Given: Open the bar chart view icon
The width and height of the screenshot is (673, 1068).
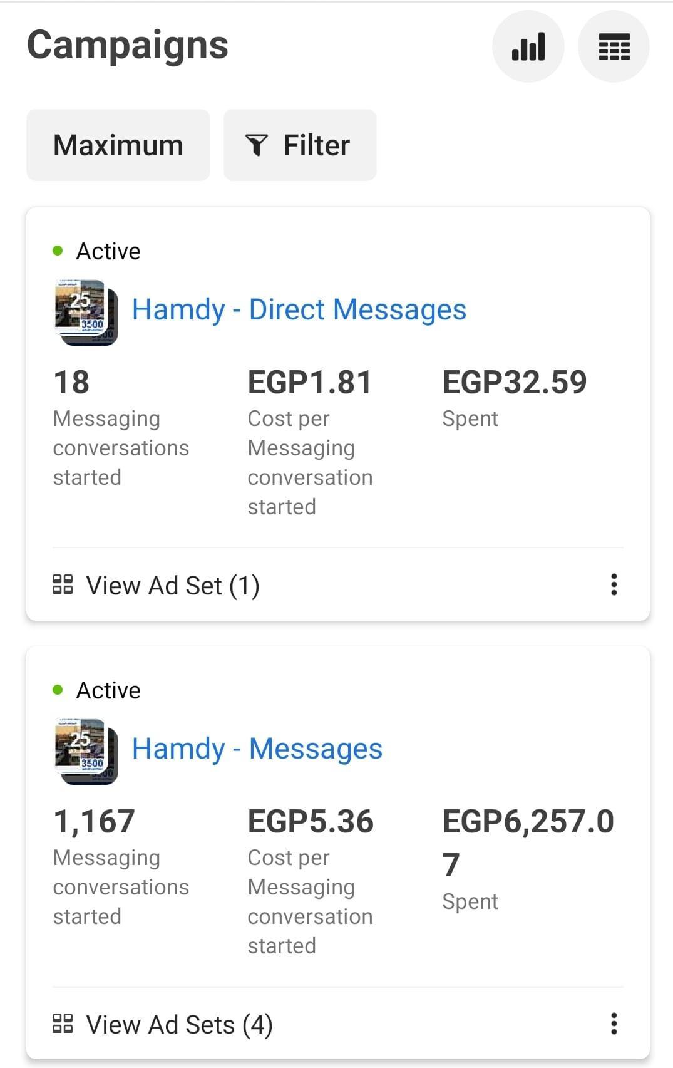Looking at the screenshot, I should tap(528, 47).
